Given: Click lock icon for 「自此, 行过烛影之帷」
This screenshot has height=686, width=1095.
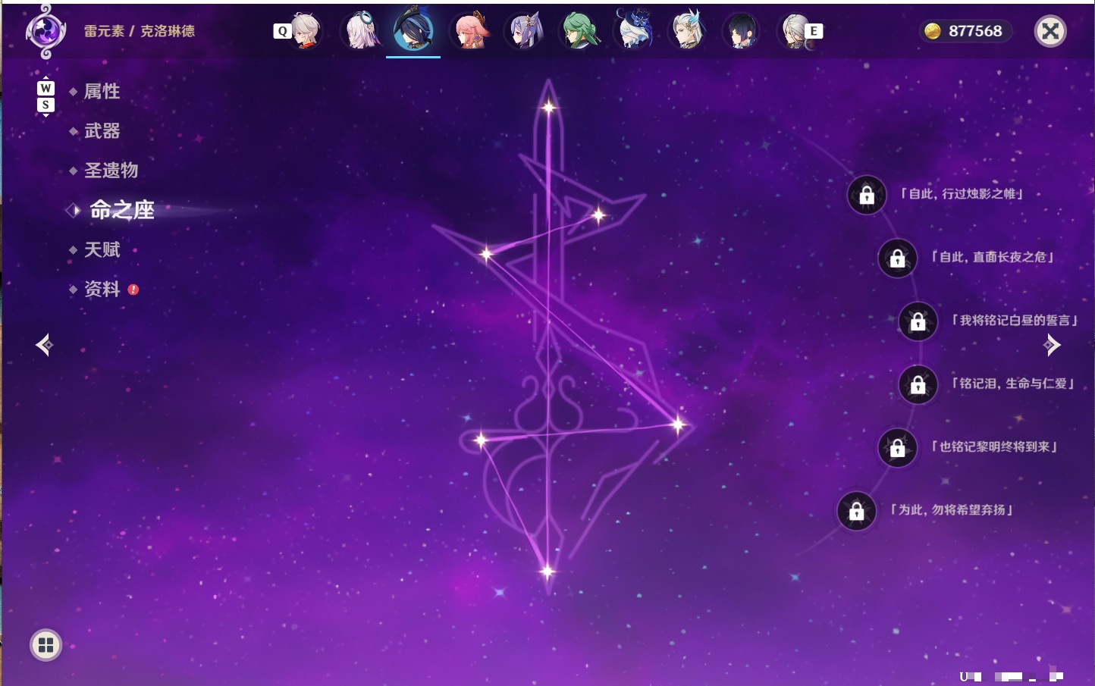Looking at the screenshot, I should click(867, 196).
